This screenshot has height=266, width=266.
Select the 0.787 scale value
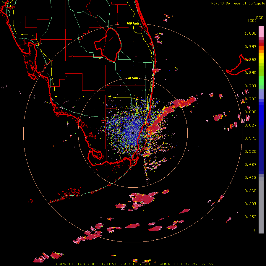click(x=250, y=86)
